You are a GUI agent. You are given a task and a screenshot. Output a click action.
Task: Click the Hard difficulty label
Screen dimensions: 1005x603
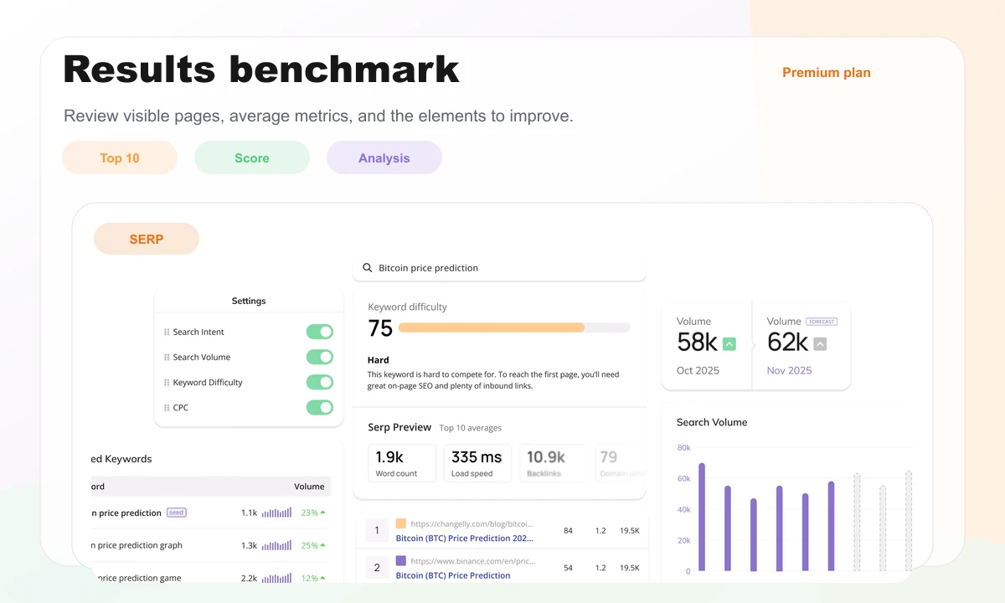pos(379,360)
